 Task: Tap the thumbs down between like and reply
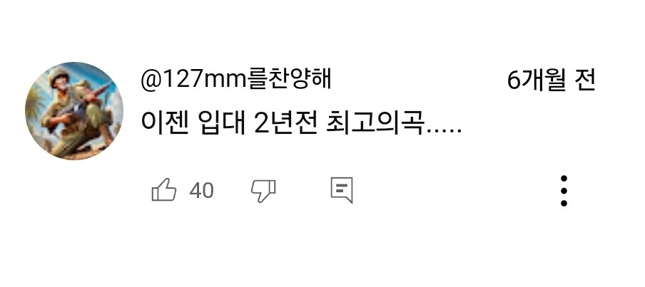click(263, 191)
